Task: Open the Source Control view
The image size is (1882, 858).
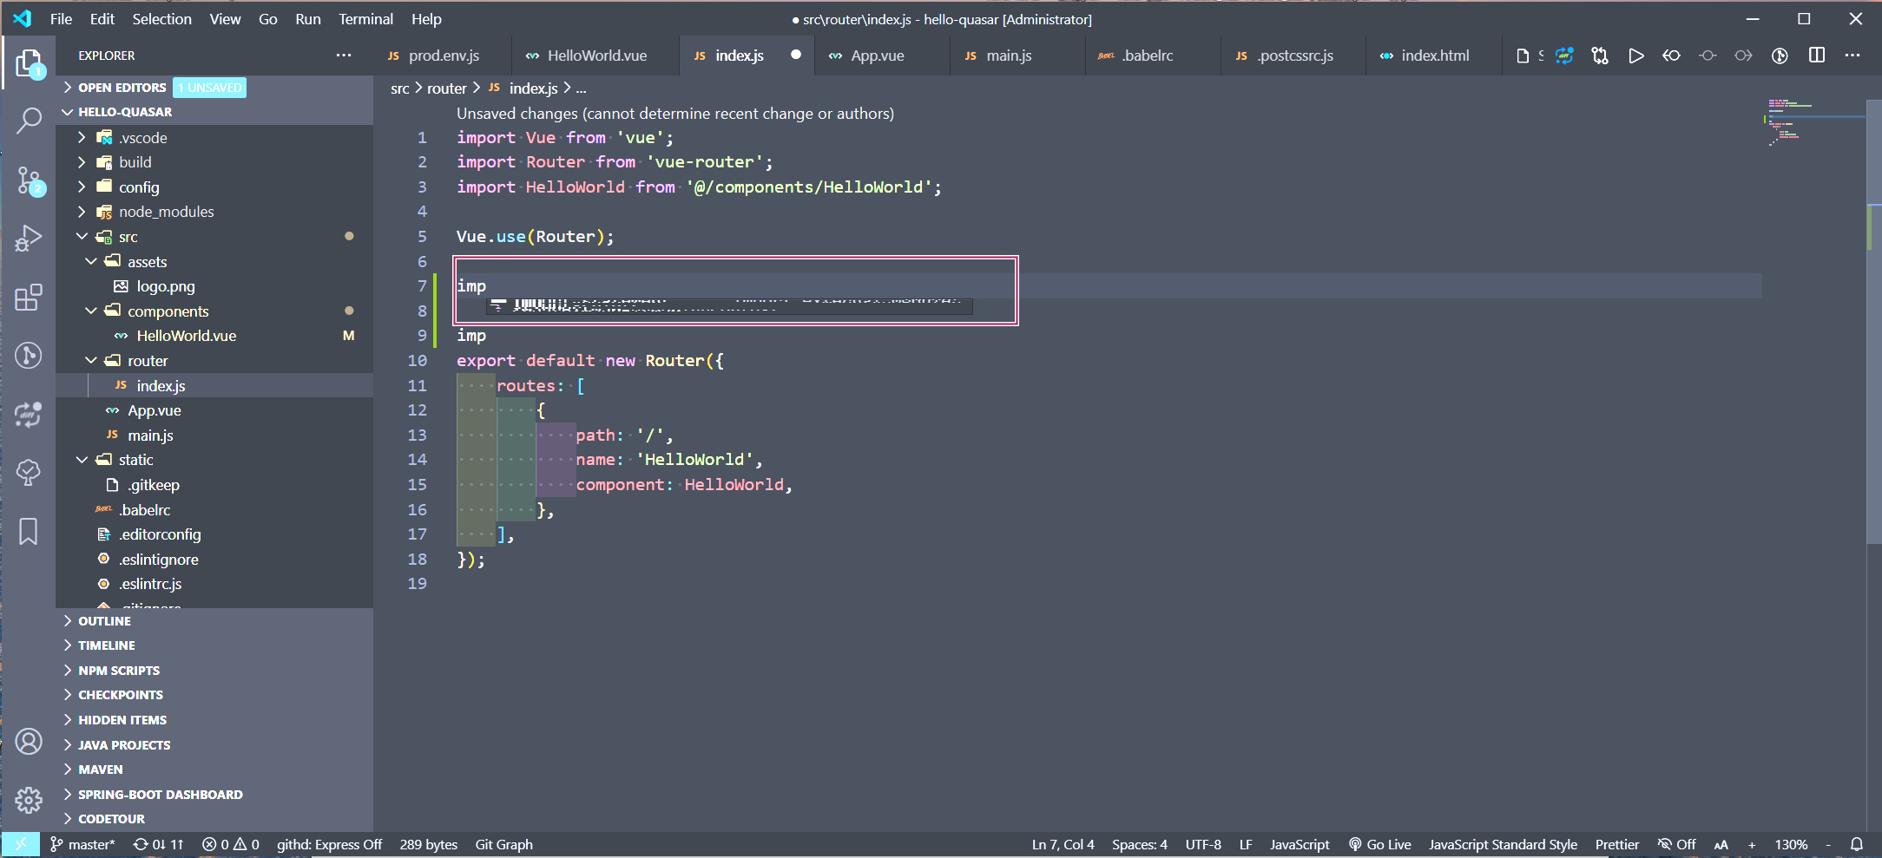Action: click(29, 180)
